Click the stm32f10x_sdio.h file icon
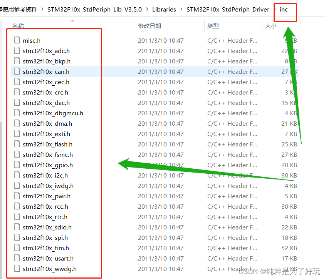This screenshot has height=279, width=326. point(17,227)
